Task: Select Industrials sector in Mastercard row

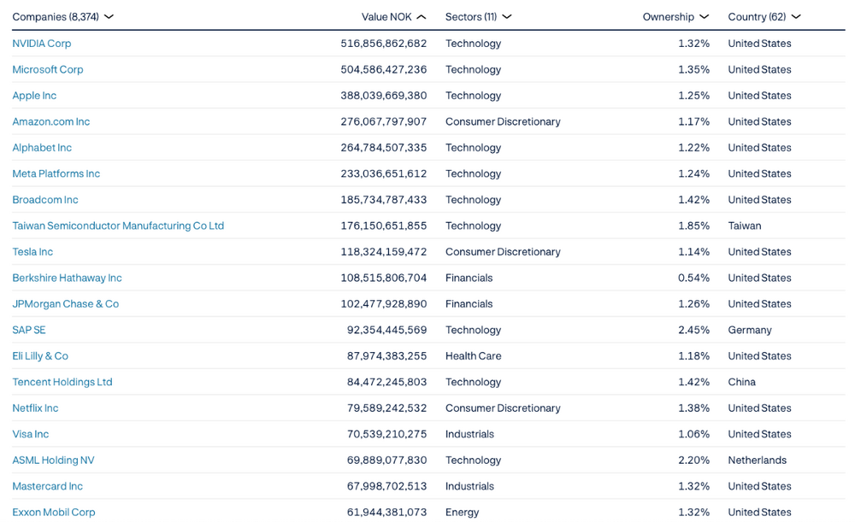Action: point(469,486)
